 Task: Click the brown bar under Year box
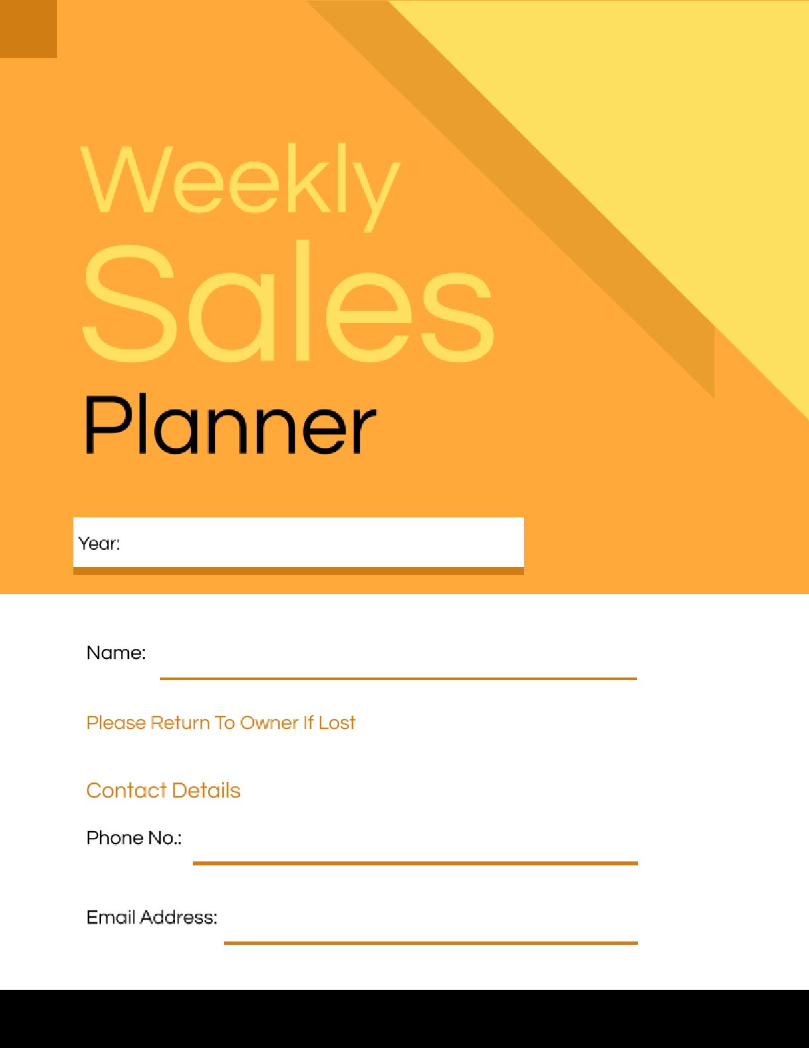coord(299,571)
